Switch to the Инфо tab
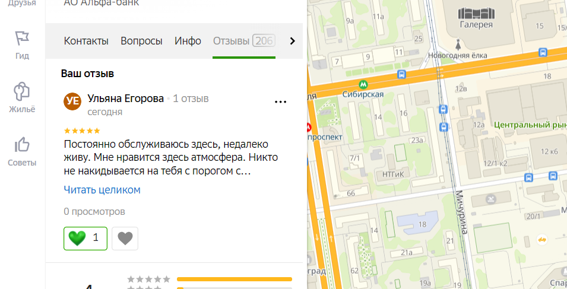This screenshot has height=289, width=567. tap(188, 41)
